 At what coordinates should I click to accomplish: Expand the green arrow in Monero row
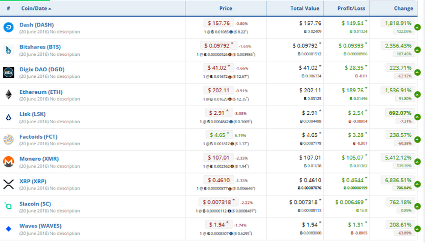point(417,162)
